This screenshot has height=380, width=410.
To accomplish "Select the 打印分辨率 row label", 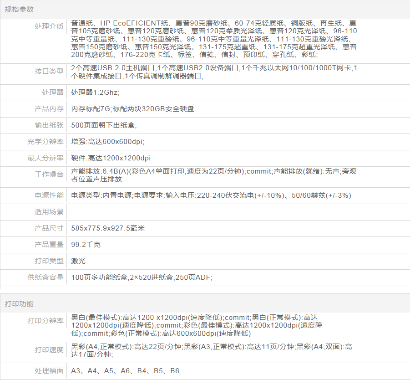I will tap(46, 321).
